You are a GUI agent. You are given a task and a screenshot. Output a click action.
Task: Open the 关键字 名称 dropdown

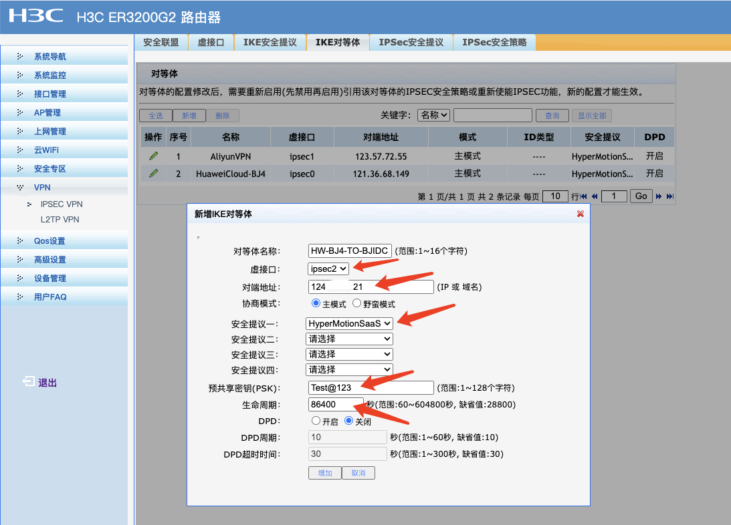pos(433,115)
